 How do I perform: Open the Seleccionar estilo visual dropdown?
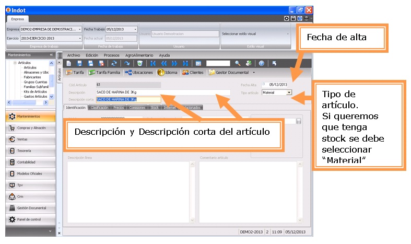coord(288,33)
